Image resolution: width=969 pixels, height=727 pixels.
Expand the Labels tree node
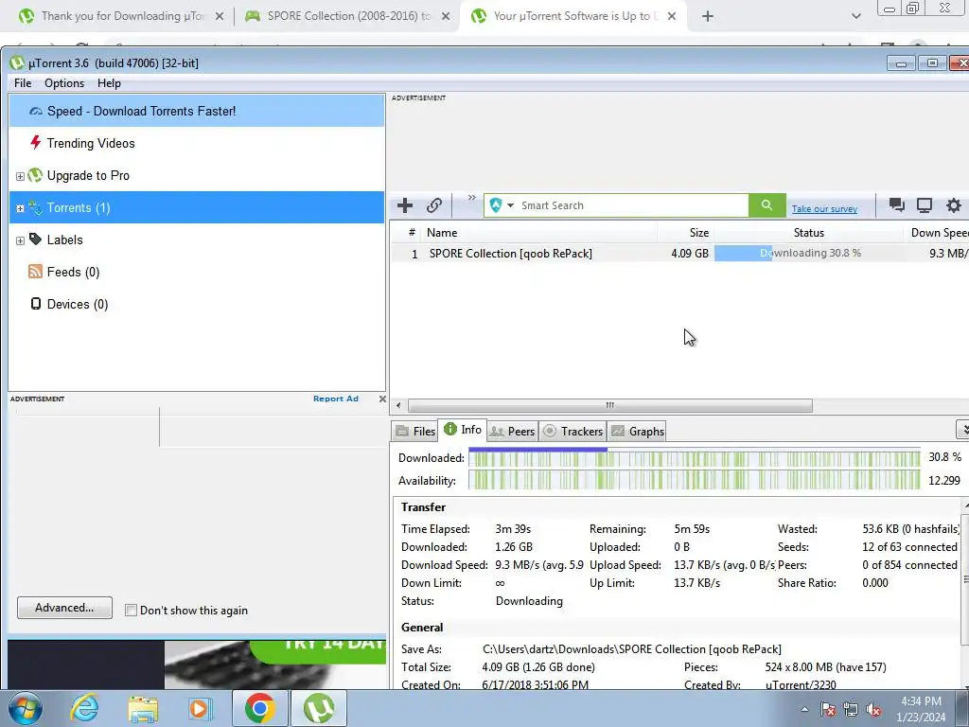point(21,240)
